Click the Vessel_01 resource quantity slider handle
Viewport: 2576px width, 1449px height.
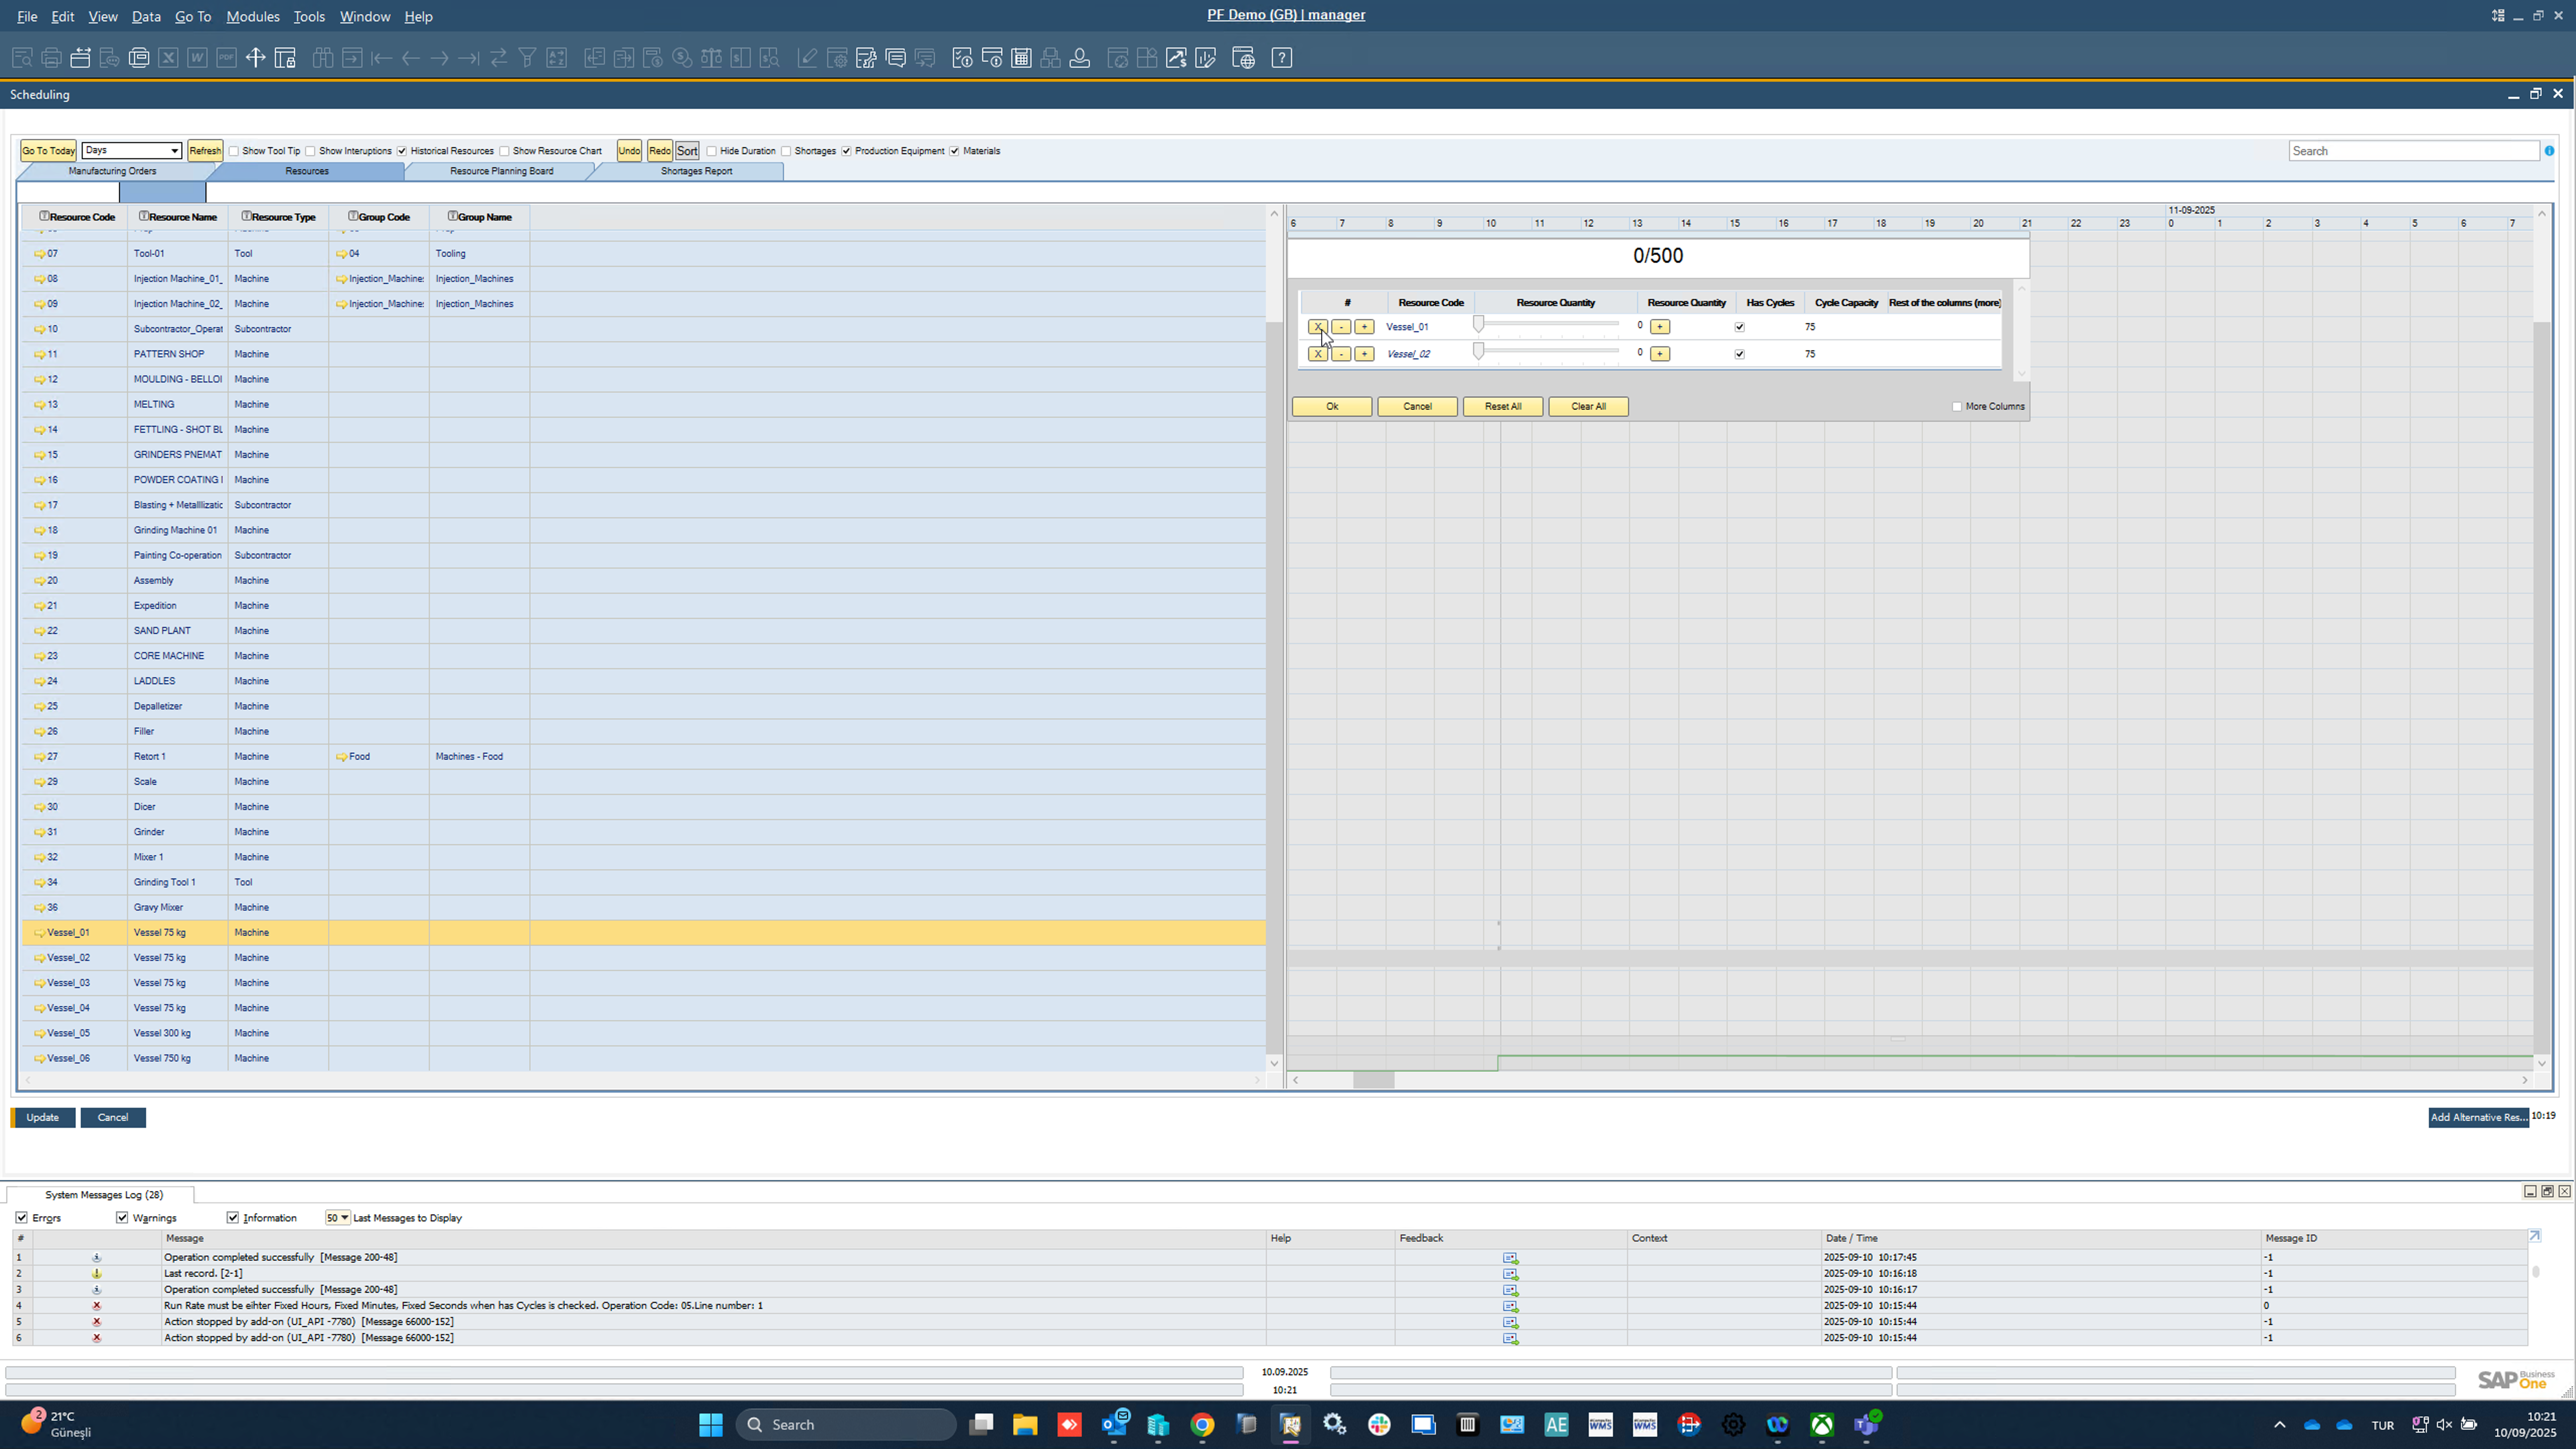click(1478, 324)
